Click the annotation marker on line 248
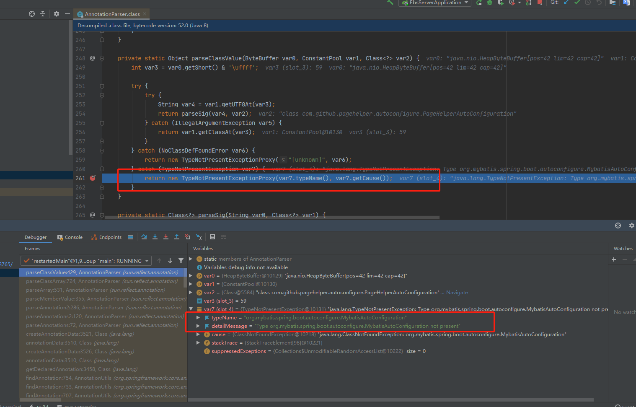Screen dimensions: 636x407 (93, 58)
